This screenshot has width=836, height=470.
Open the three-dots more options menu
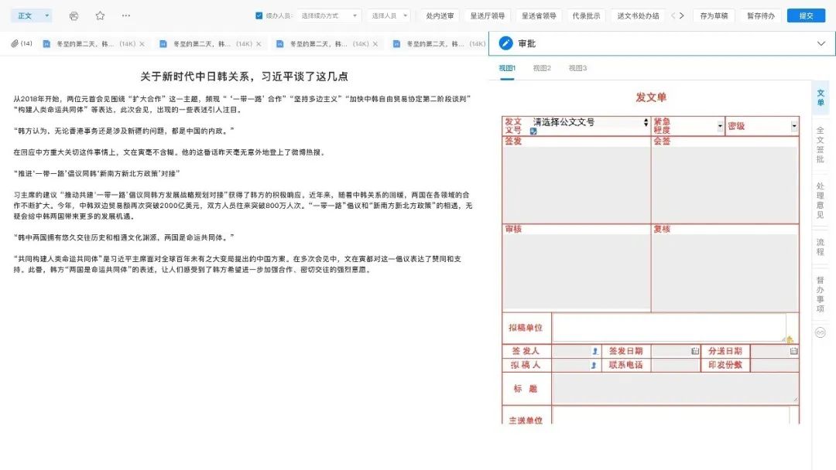[x=126, y=16]
